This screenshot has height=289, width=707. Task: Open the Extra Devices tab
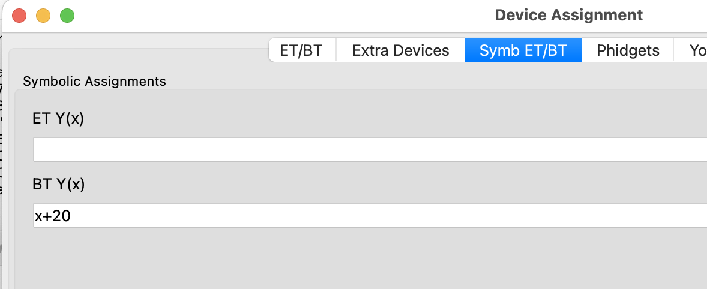tap(400, 50)
